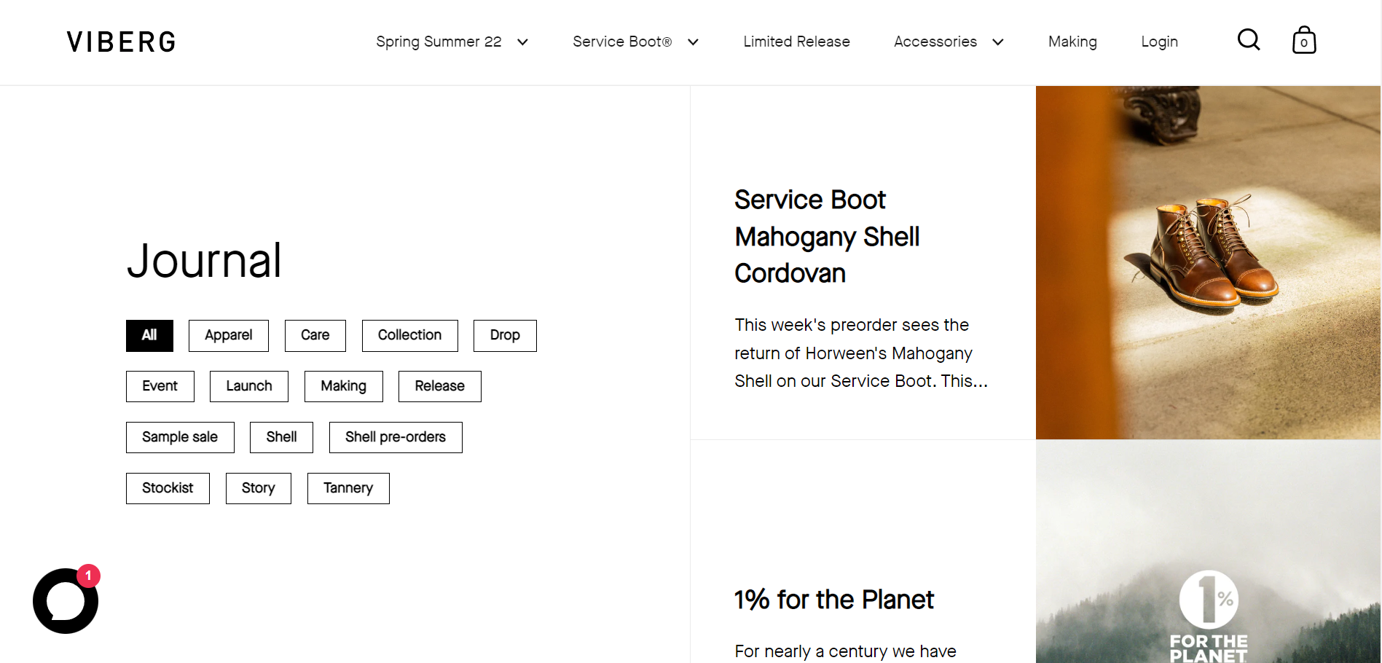
Task: Click the brown boots photo thumbnail
Action: coord(1208,262)
